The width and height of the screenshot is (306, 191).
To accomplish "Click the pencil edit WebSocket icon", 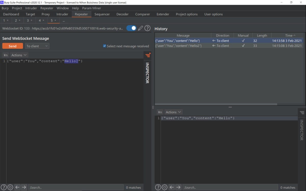I will [x=141, y=28].
